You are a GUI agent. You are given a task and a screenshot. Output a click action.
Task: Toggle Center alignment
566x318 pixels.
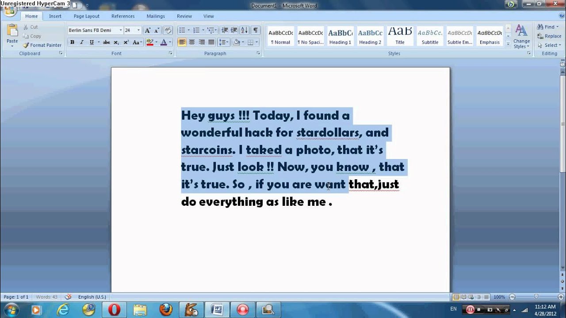[x=192, y=42]
